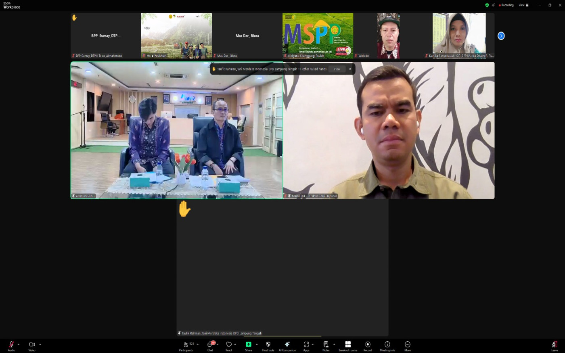The height and width of the screenshot is (353, 565).
Task: Expand the audio options arrow
Action: click(19, 345)
